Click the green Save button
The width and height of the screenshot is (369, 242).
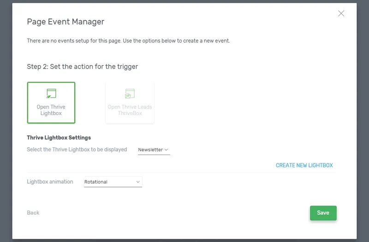(x=323, y=213)
